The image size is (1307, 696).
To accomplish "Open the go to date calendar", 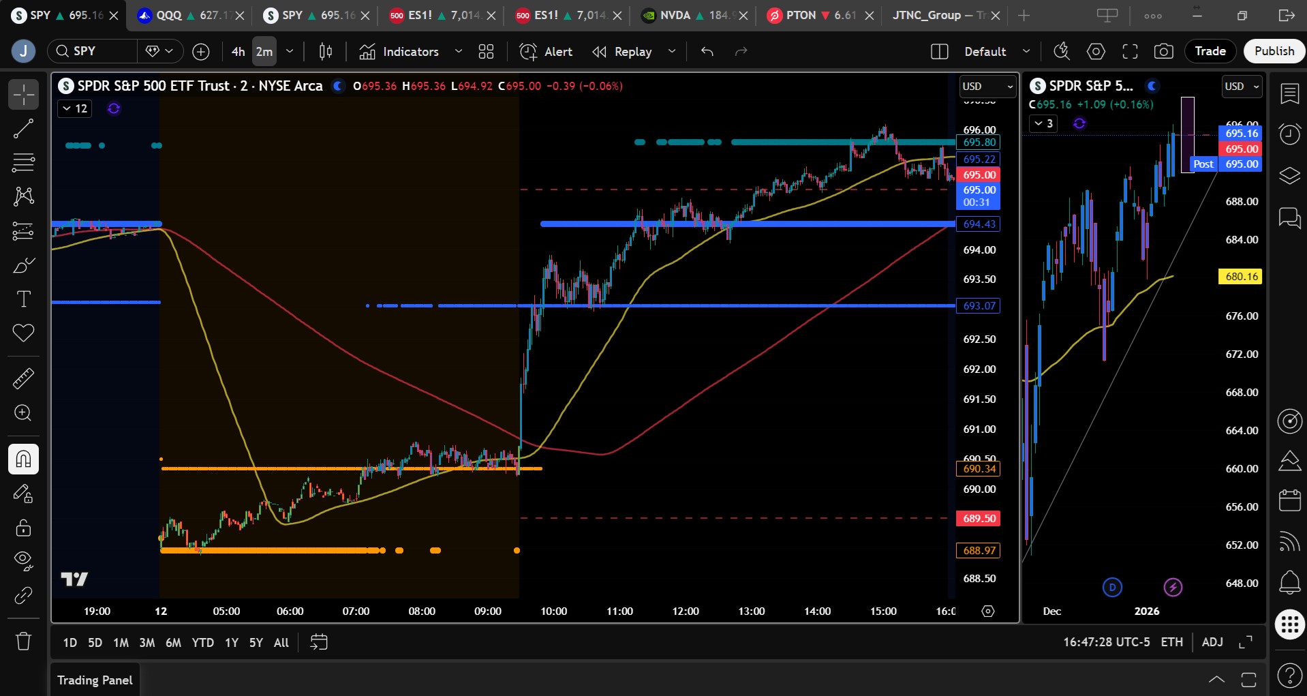I will 318,642.
